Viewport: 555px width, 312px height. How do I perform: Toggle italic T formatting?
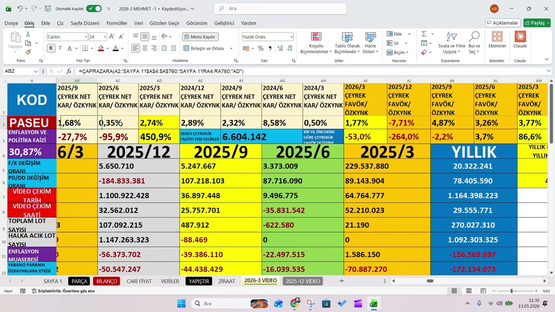tap(60, 48)
